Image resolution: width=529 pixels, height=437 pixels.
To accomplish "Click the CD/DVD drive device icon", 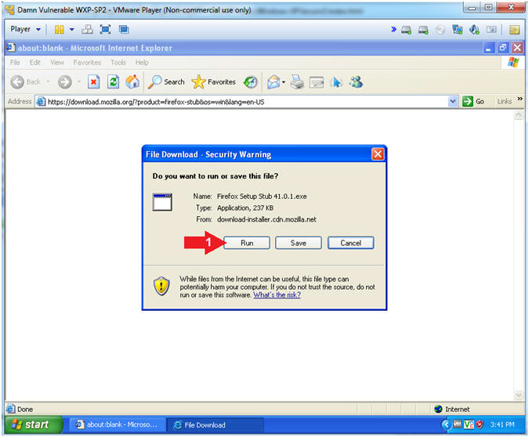I will click(x=440, y=30).
